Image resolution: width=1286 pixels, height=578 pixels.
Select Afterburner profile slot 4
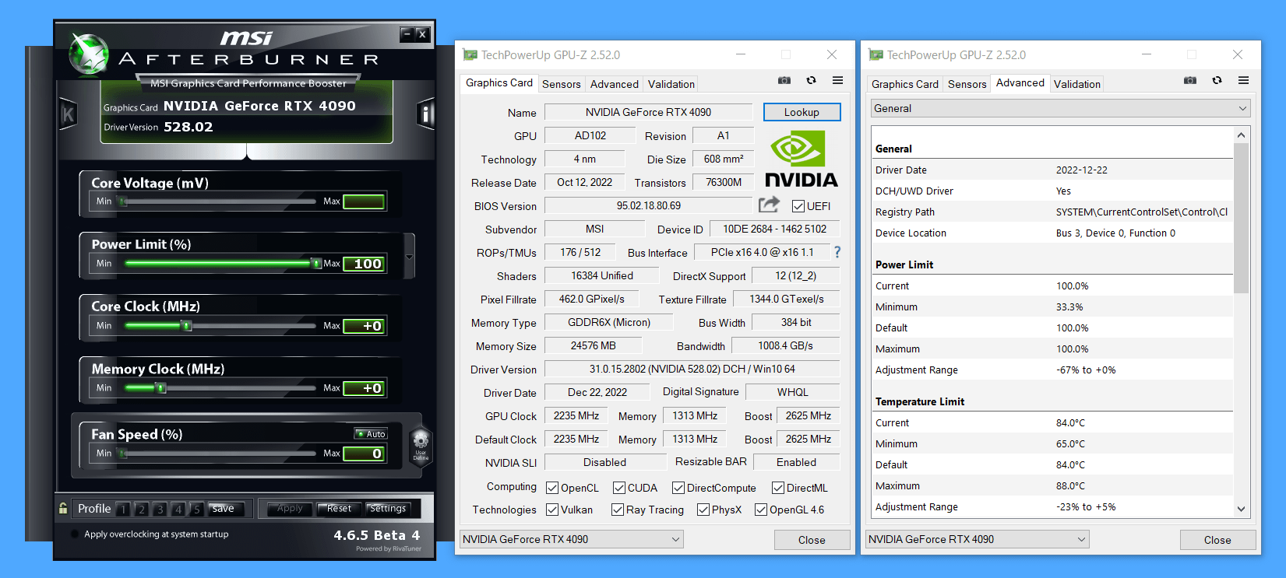tap(178, 509)
